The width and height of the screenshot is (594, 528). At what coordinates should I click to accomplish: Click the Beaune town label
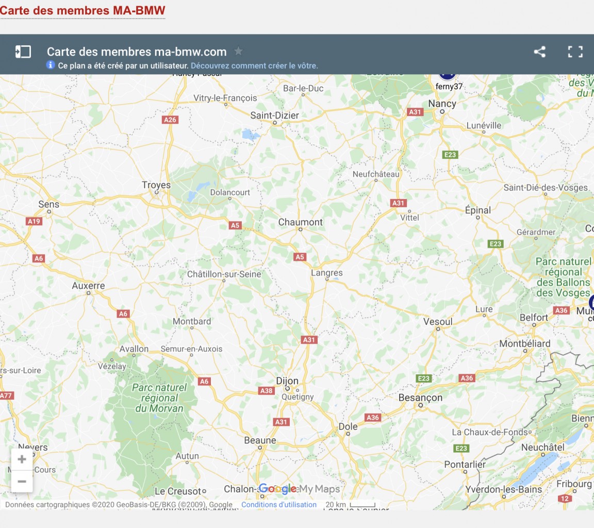260,440
